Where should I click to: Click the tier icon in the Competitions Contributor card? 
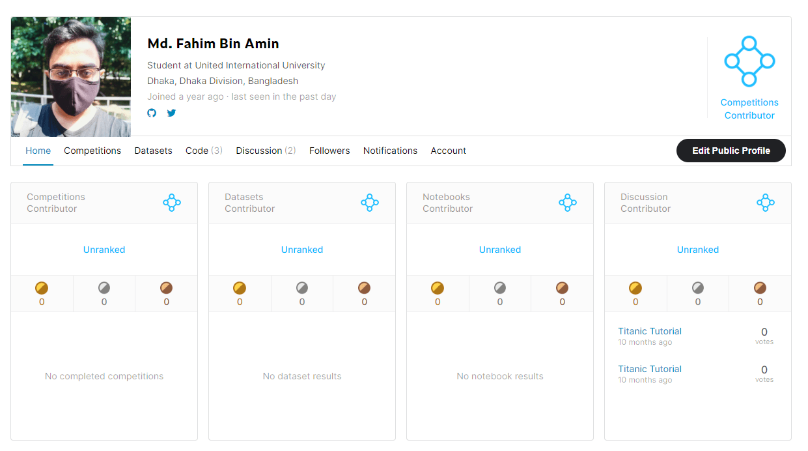[172, 203]
